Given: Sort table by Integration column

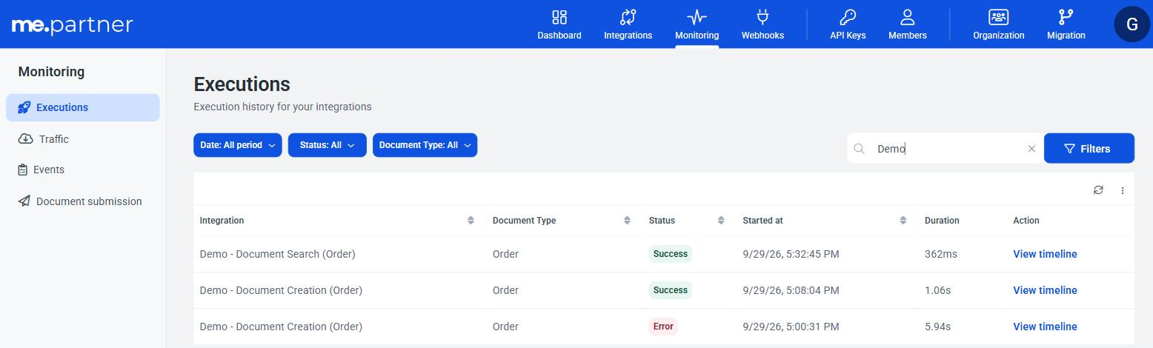Looking at the screenshot, I should coord(471,221).
